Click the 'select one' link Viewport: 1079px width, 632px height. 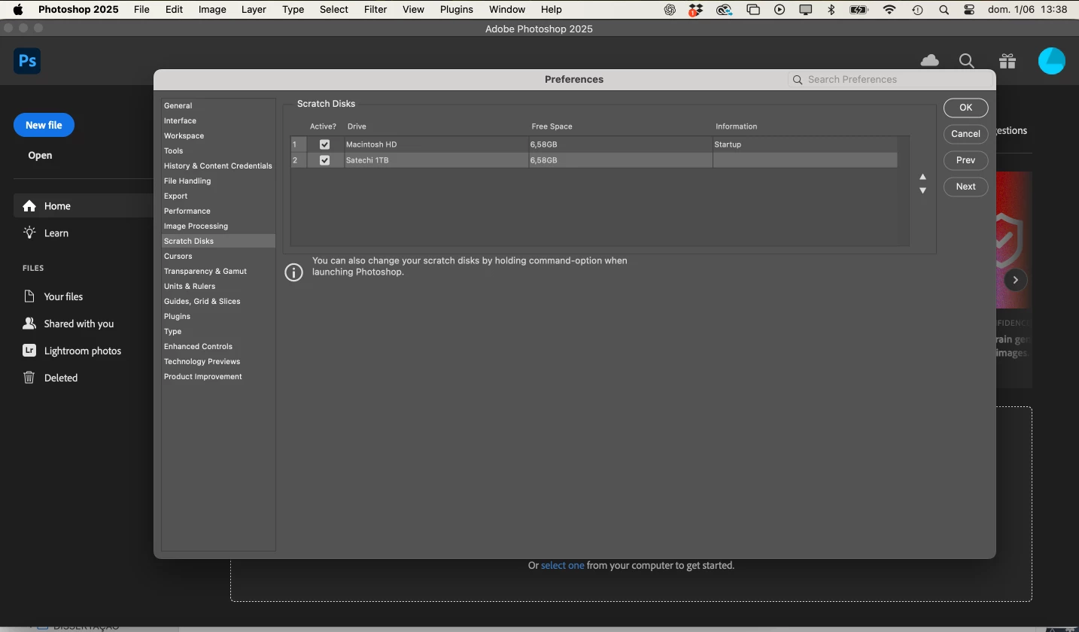point(562,565)
